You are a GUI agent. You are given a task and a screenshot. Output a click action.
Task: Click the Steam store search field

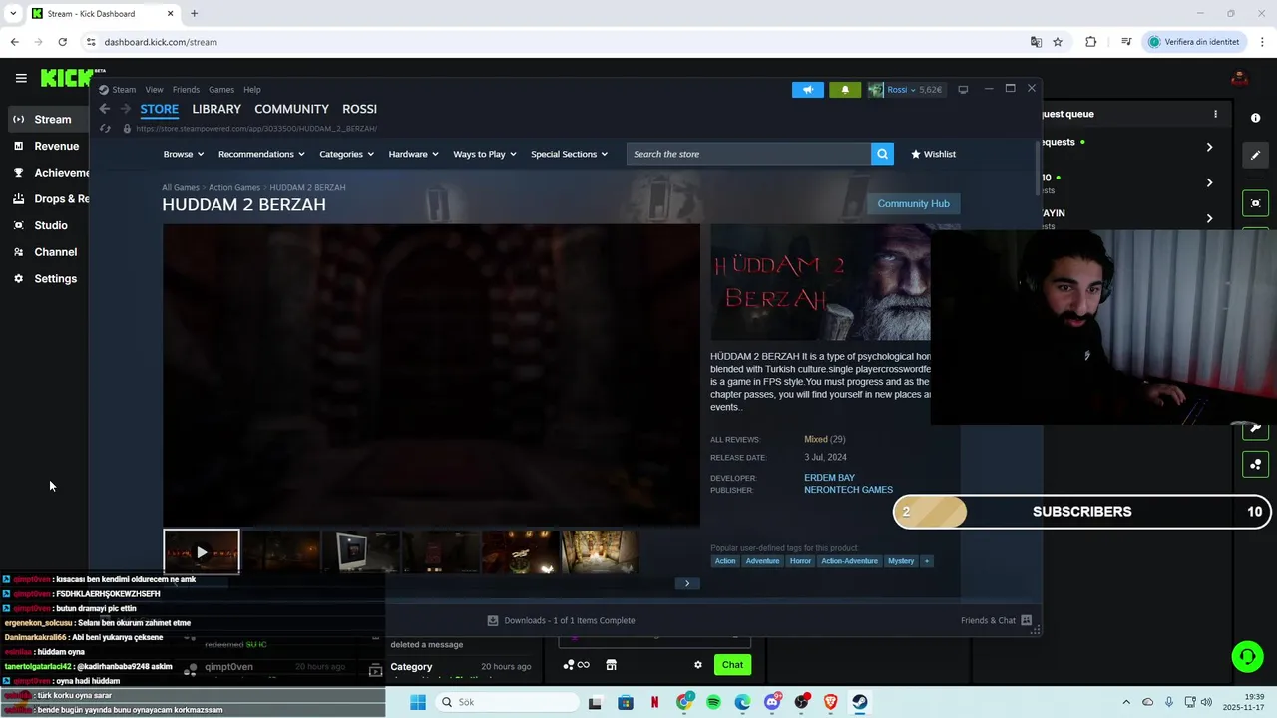(x=749, y=154)
